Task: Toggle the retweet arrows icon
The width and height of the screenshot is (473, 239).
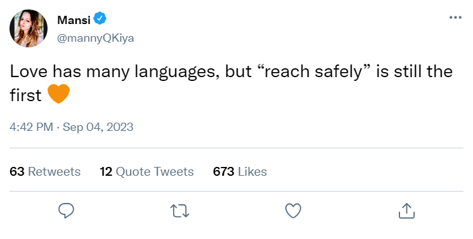Action: [x=180, y=211]
